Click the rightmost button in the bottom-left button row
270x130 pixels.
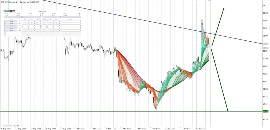(17, 126)
